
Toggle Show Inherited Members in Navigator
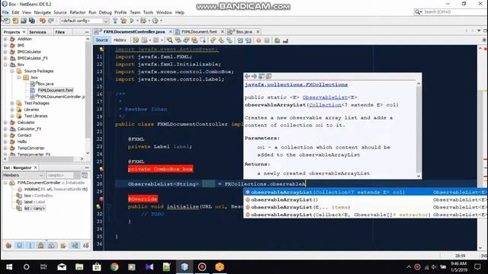8,246
